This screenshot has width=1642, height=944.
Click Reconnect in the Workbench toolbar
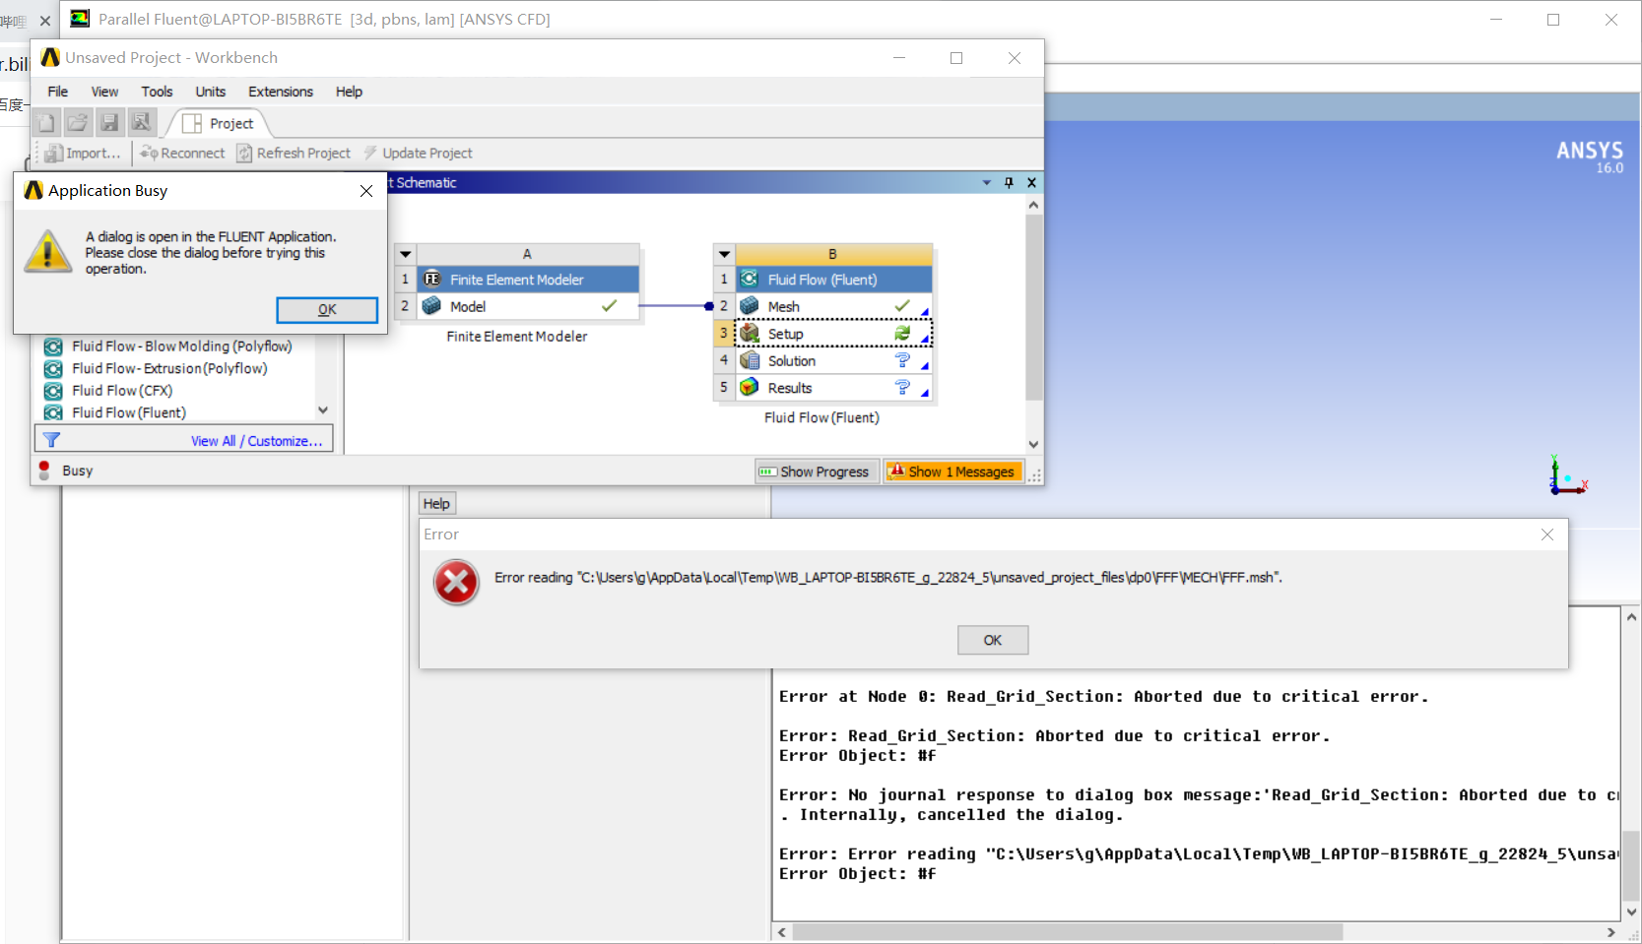182,153
